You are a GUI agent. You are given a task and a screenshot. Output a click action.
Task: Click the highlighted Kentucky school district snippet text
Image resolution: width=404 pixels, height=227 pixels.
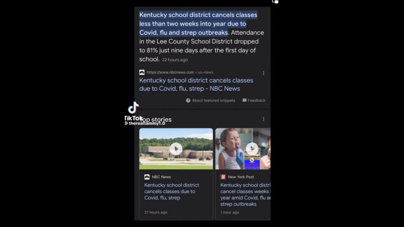click(198, 24)
